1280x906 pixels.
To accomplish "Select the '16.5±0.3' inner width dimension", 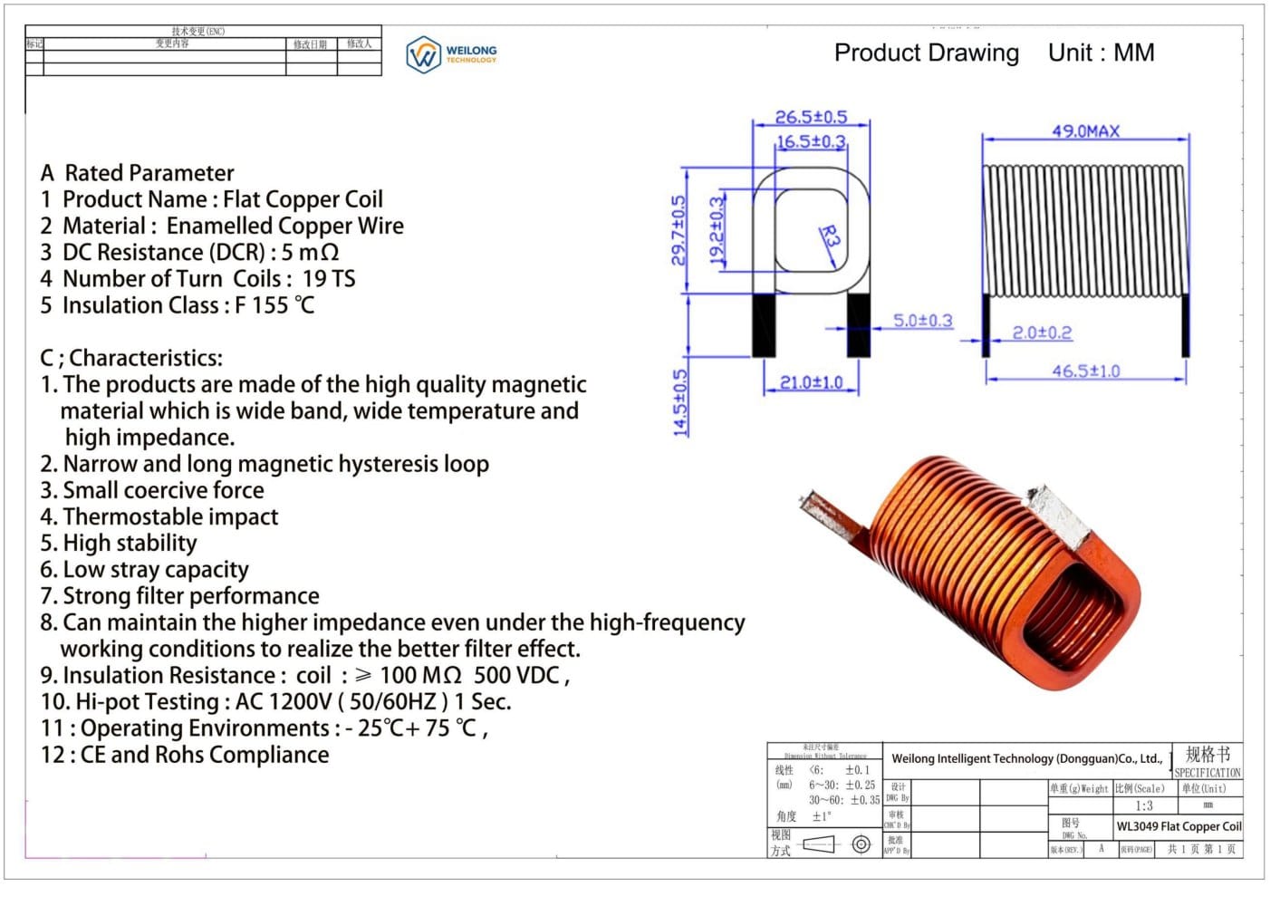I will click(811, 141).
